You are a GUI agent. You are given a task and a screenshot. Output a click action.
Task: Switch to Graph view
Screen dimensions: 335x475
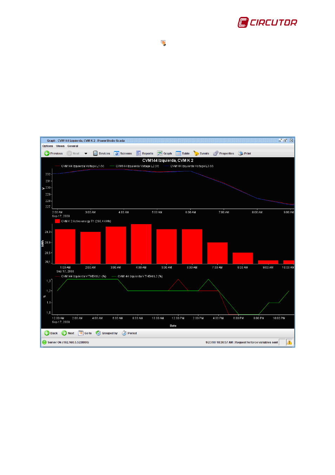(x=165, y=153)
